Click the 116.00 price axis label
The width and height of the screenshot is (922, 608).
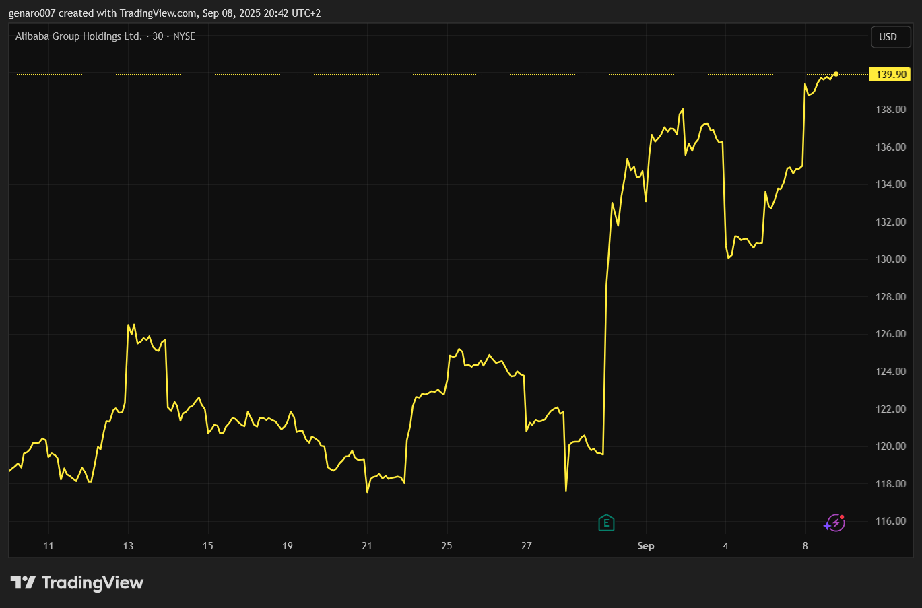click(x=890, y=521)
